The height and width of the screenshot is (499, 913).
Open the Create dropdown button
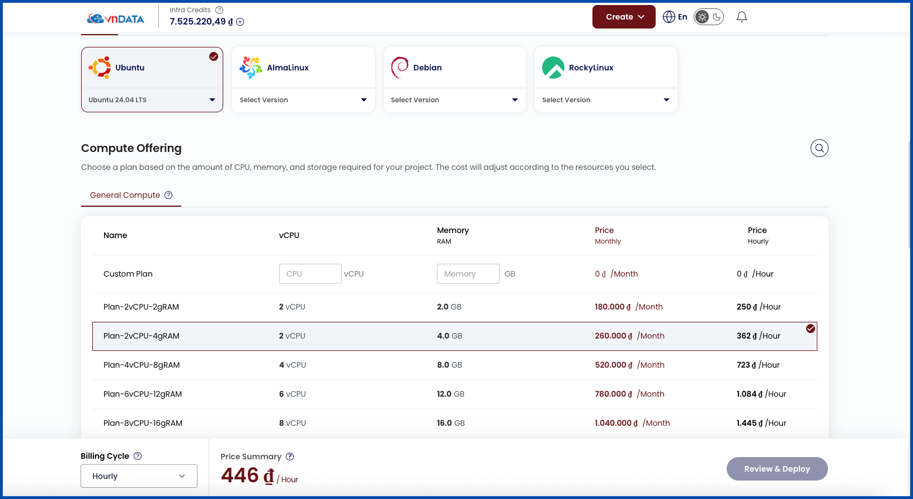[x=624, y=17]
